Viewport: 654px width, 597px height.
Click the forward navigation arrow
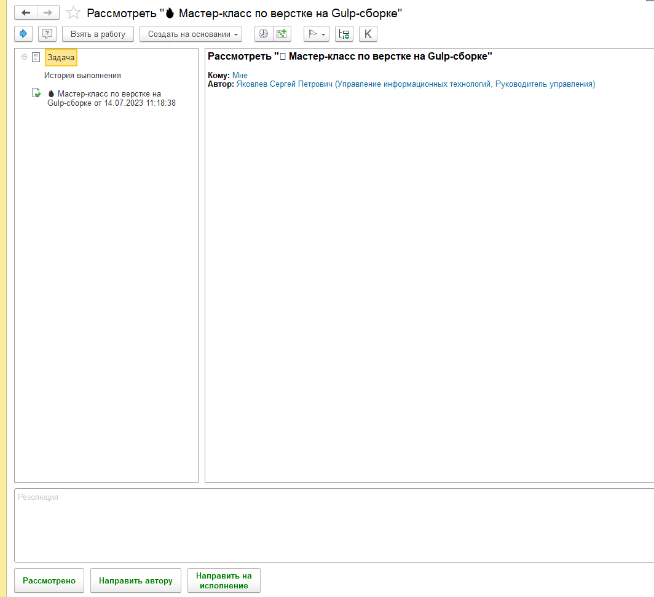coord(48,13)
